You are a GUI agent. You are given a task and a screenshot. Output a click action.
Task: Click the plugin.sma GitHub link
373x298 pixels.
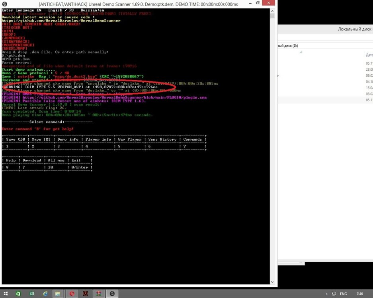(114, 97)
